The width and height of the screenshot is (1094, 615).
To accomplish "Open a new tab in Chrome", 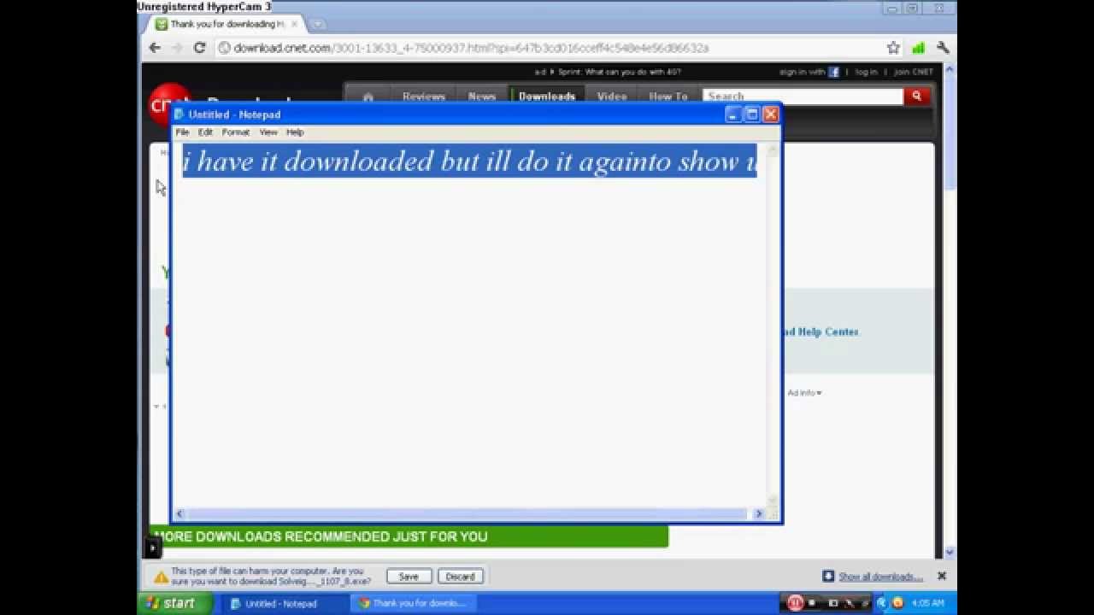I will [x=317, y=24].
